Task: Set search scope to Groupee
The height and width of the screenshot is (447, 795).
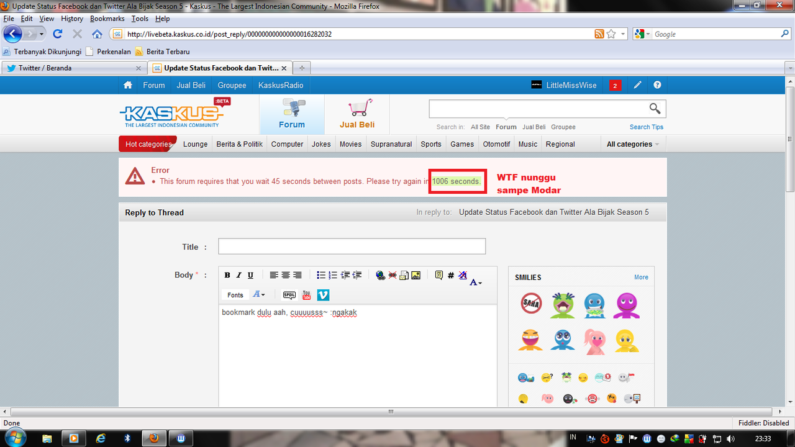Action: point(563,127)
